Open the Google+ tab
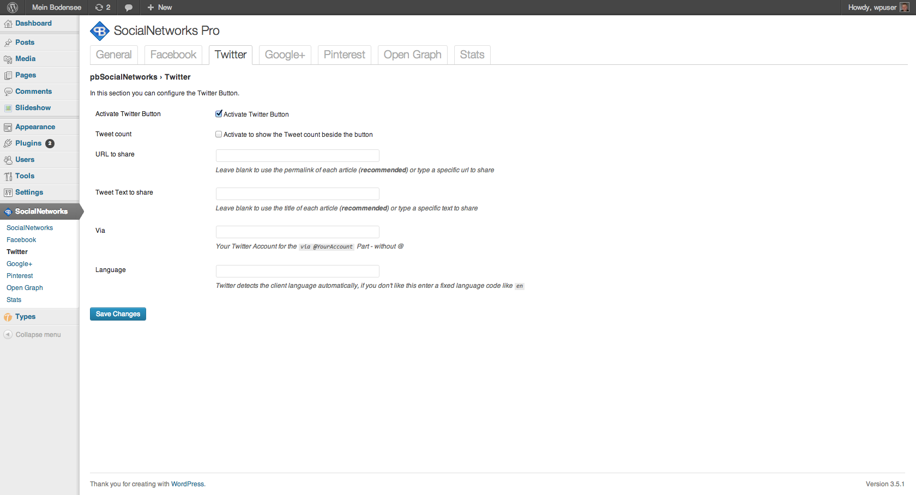 coord(285,55)
